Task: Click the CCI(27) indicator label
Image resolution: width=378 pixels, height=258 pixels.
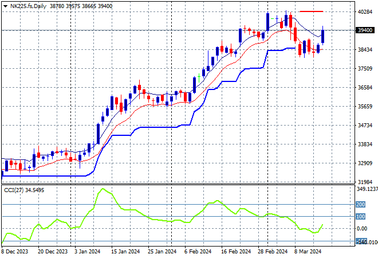Action: (15, 189)
